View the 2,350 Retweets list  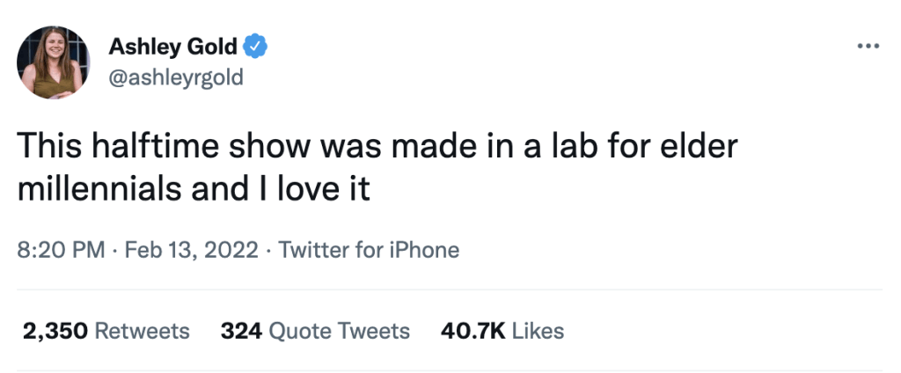click(x=104, y=331)
